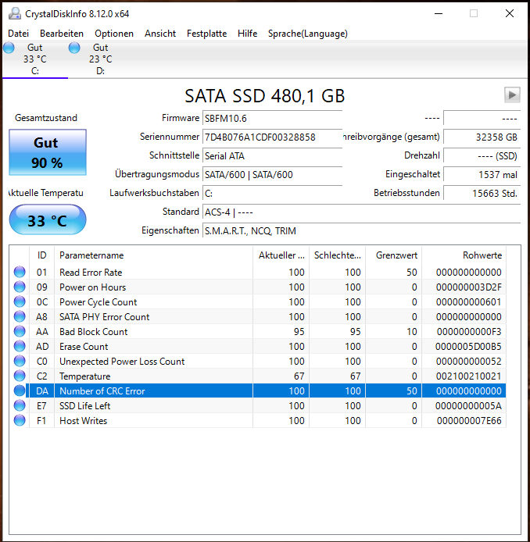
Task: Select the Unexpected Power Loss Count text
Action: coord(122,362)
